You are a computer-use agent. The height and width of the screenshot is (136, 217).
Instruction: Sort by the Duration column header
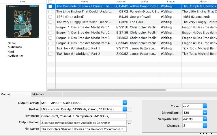(x=121, y=2)
